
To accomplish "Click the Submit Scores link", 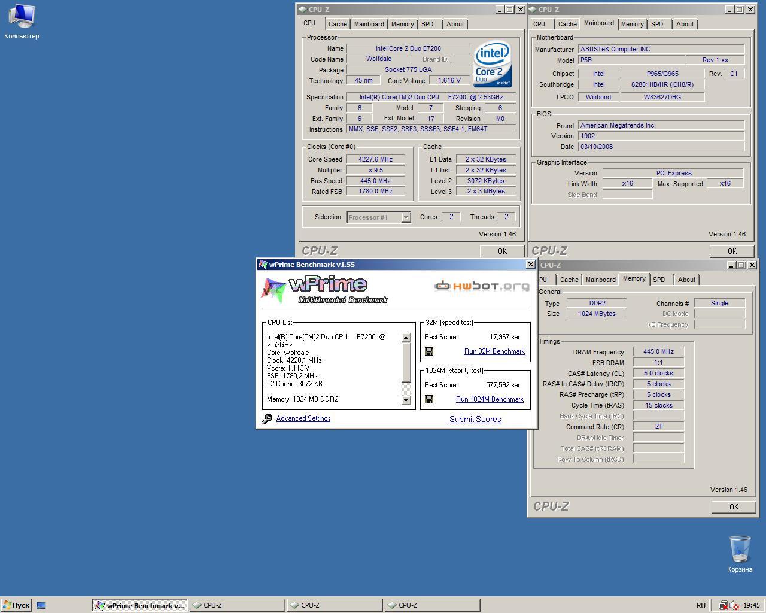I will click(x=475, y=420).
